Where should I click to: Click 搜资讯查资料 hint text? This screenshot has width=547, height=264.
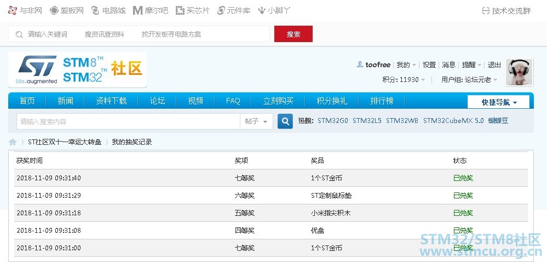104,34
